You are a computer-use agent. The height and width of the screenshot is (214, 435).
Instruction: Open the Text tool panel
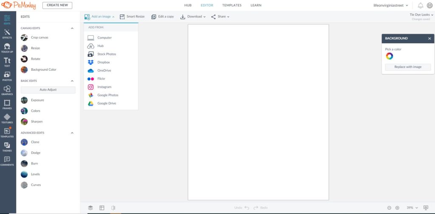coord(7,62)
